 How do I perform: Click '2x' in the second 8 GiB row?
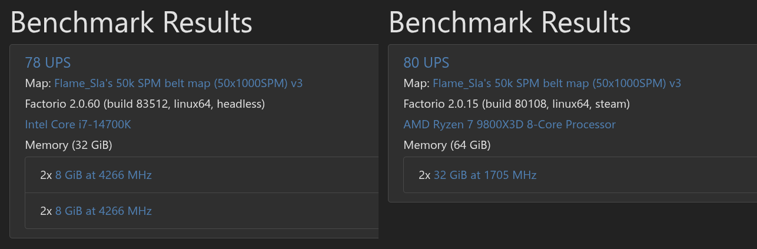(46, 211)
